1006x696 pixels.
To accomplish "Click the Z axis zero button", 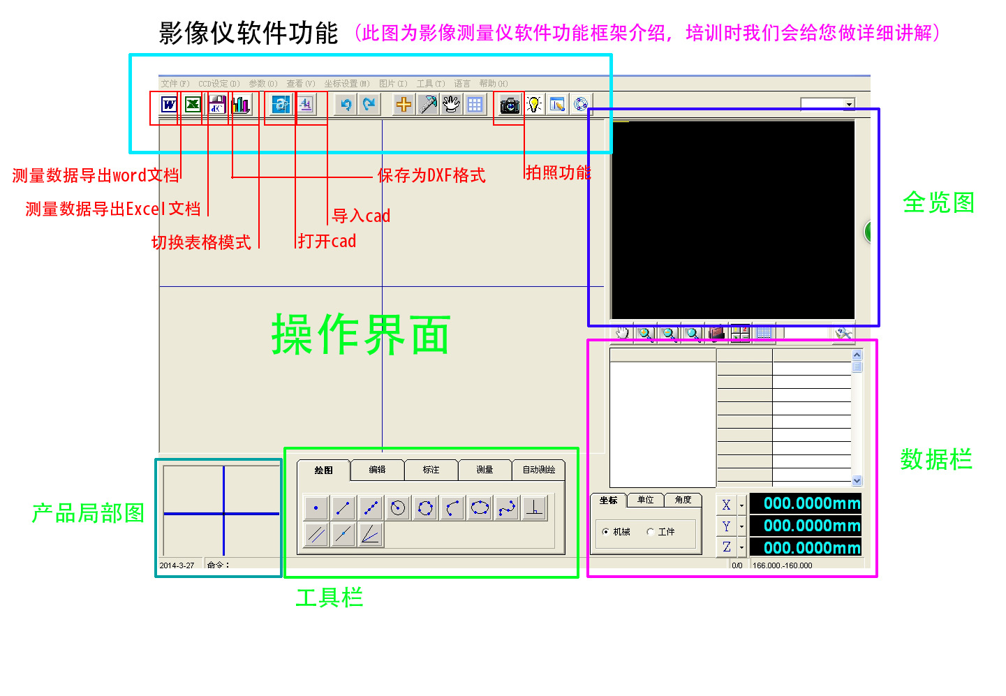I will click(726, 548).
